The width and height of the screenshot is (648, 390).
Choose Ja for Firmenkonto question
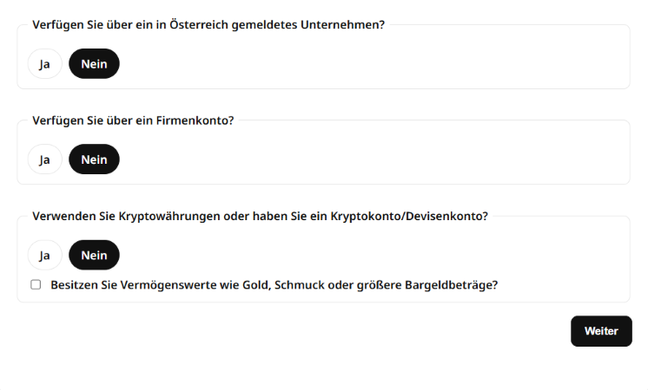click(x=44, y=159)
